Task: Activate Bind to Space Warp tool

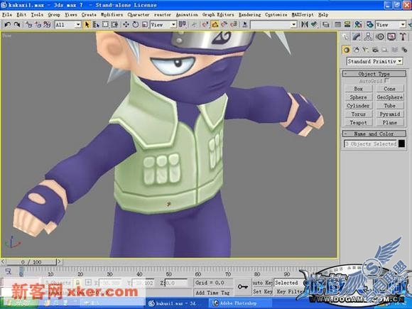Action: 47,25
